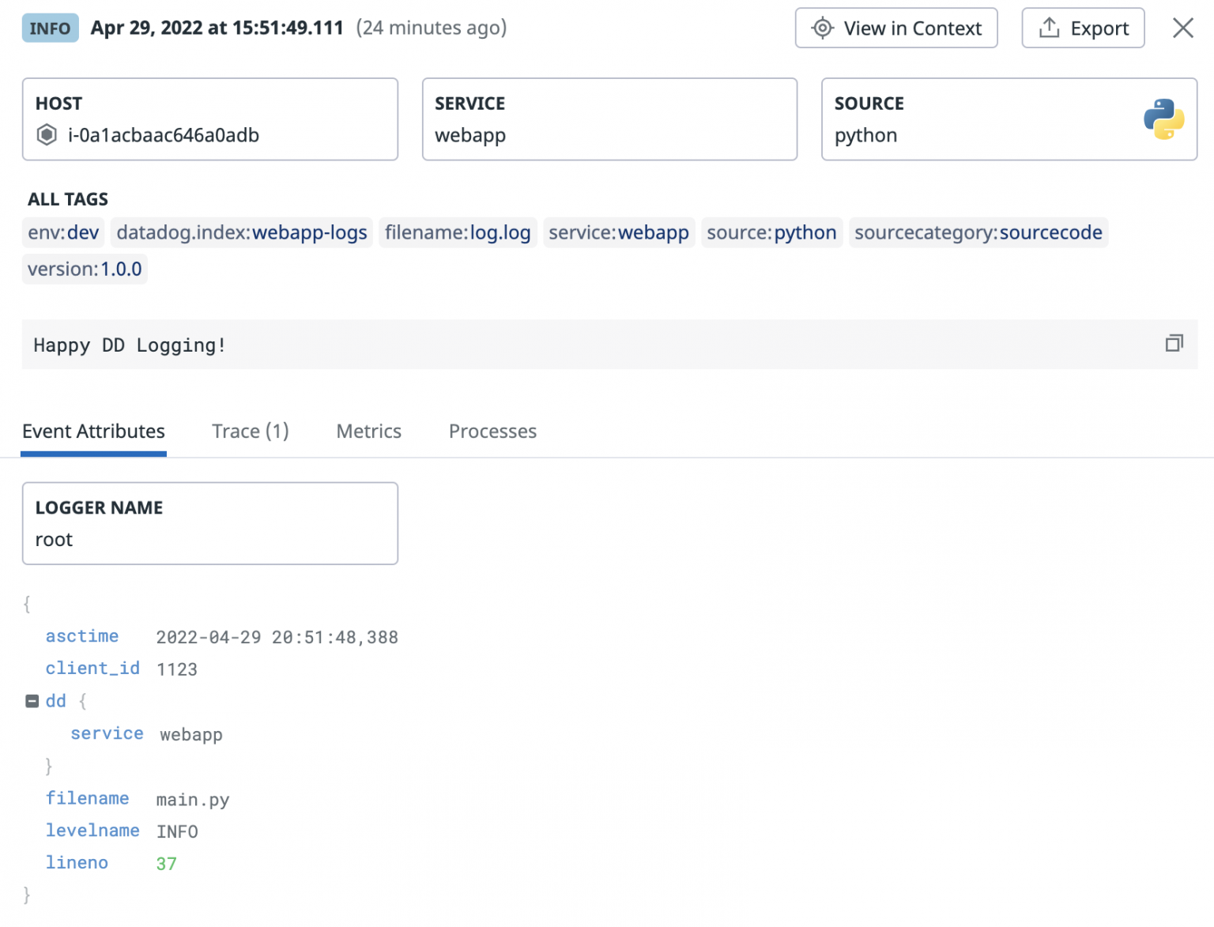Click the levelname attribute key
This screenshot has width=1214, height=927.
(92, 831)
